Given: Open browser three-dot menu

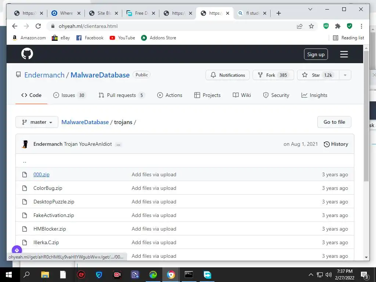Looking at the screenshot, I should [x=361, y=26].
